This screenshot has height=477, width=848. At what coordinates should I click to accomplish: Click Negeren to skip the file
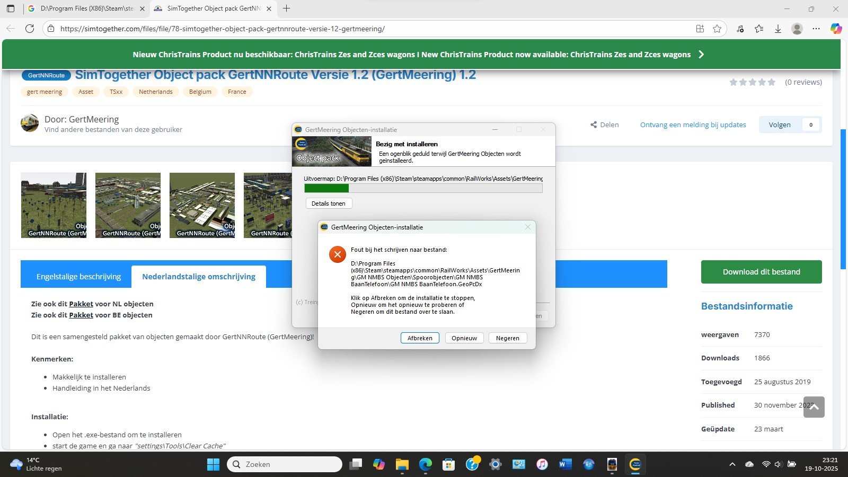(x=507, y=338)
